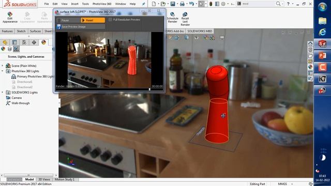Open the DimXpertManager crosshair tab
Image resolution: width=331 pixels, height=186 pixels.
pyautogui.click(x=34, y=42)
